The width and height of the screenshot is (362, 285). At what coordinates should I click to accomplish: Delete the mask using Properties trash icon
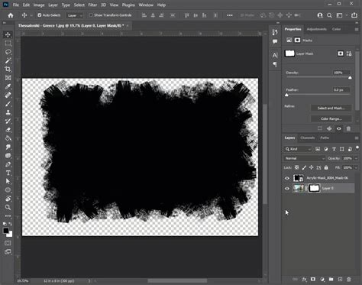coord(348,128)
